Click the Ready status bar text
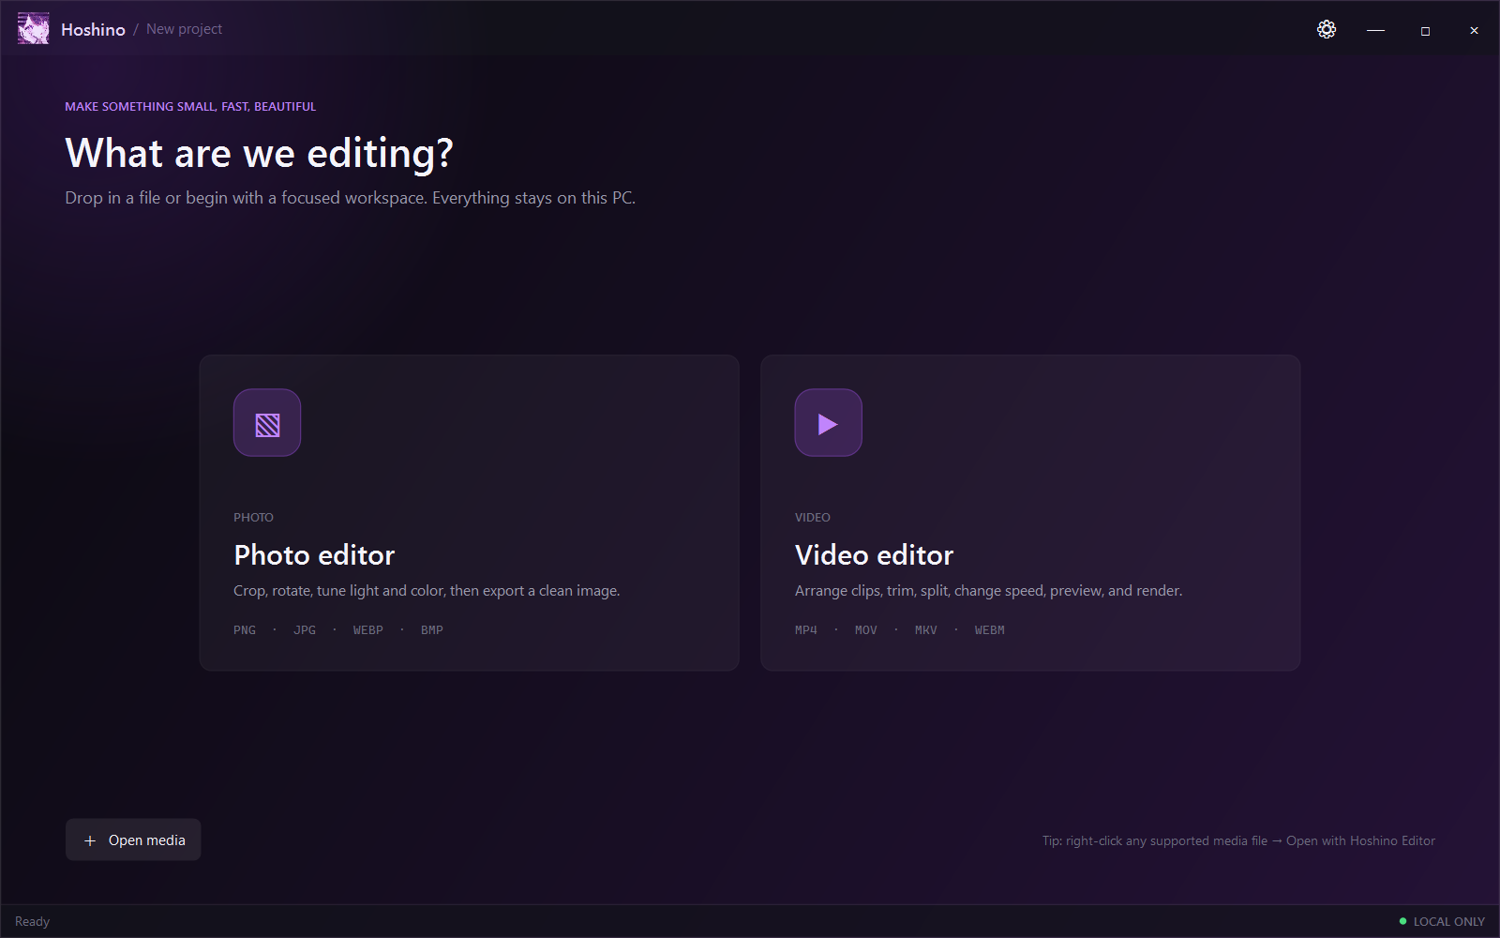Image resolution: width=1500 pixels, height=938 pixels. point(33,921)
